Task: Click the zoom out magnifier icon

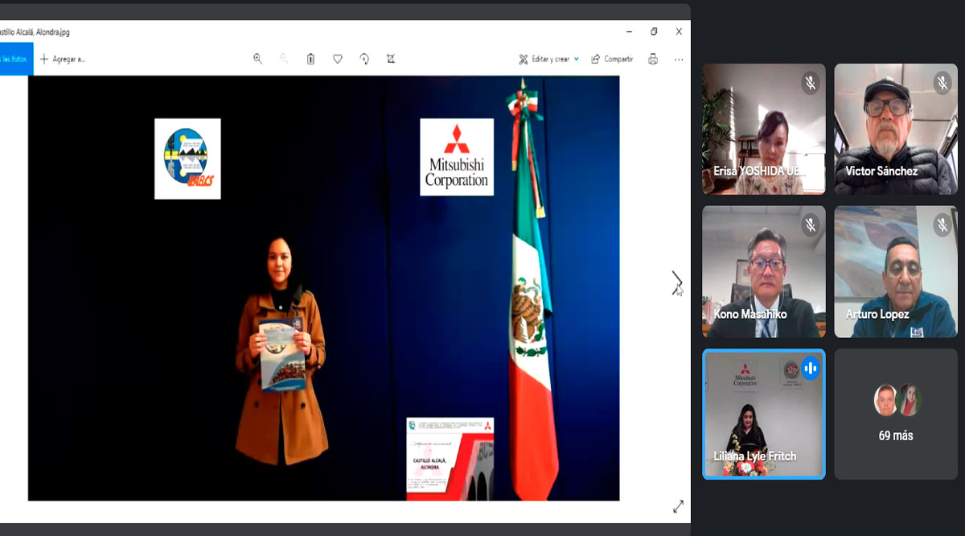Action: [284, 59]
